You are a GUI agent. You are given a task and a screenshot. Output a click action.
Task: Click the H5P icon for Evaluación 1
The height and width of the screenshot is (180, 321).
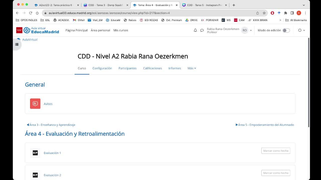point(35,153)
